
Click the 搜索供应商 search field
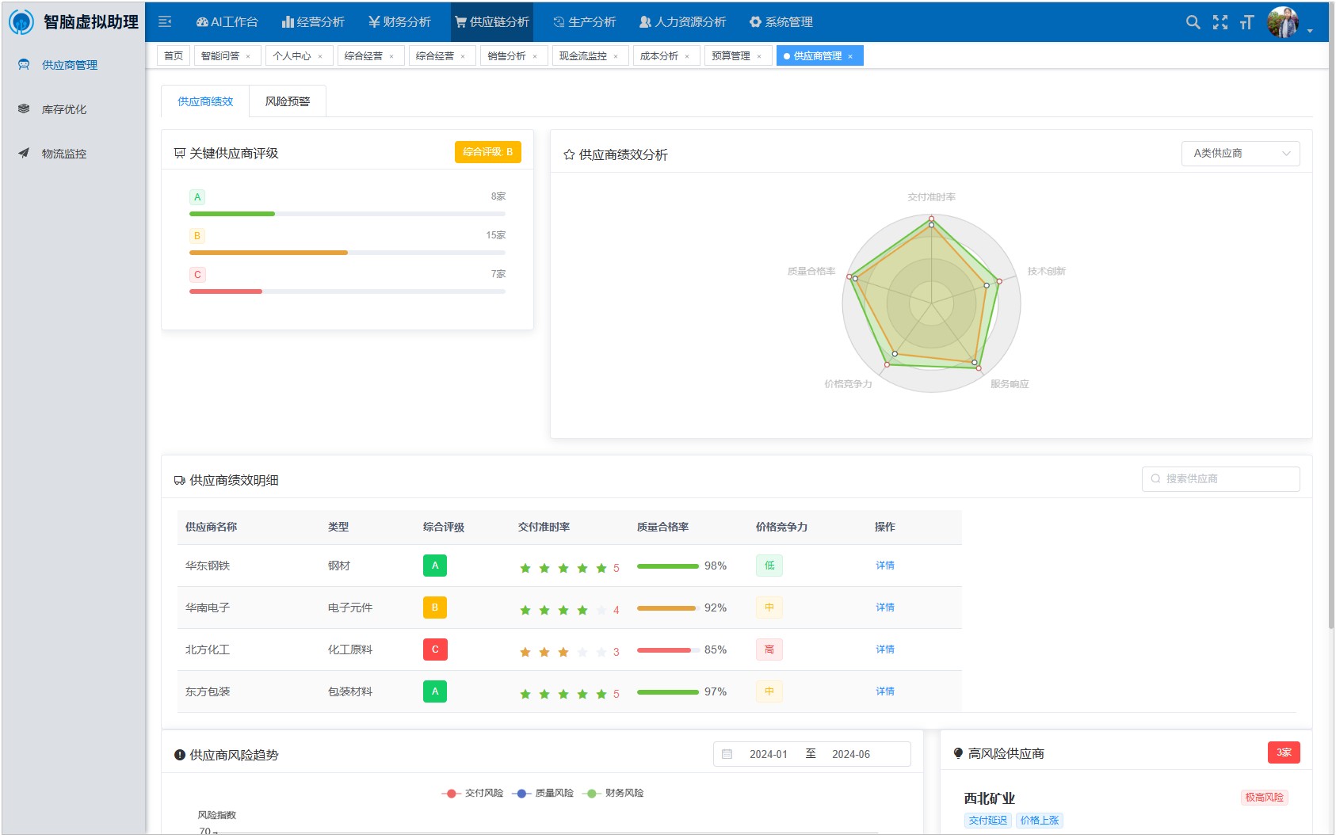click(x=1221, y=478)
